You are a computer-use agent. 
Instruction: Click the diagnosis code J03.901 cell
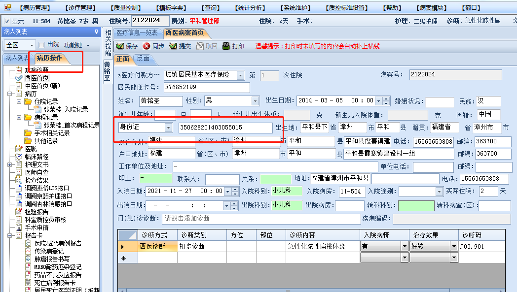(x=481, y=246)
